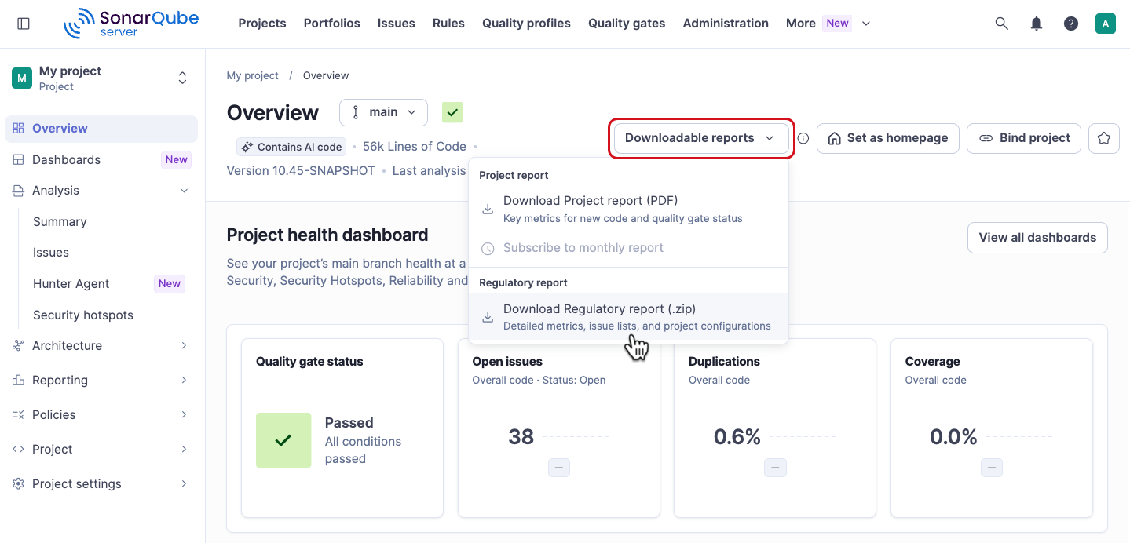The image size is (1130, 543).
Task: Click the clock icon by Subscribe to monthly report
Action: click(488, 248)
